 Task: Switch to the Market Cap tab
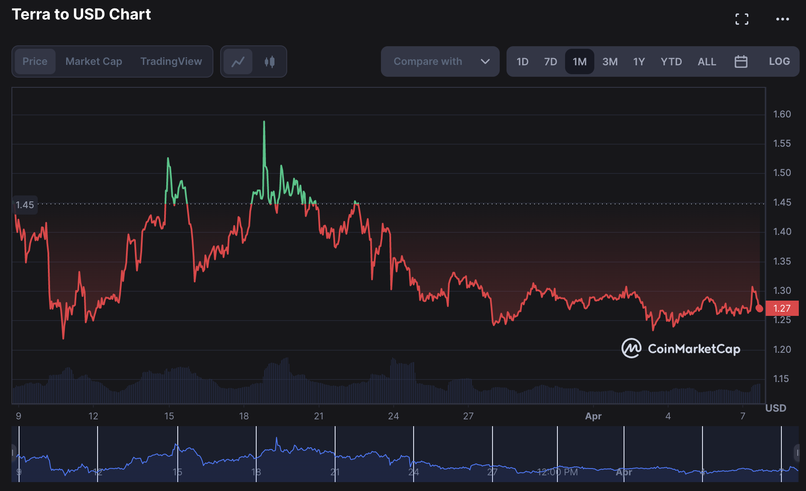(94, 62)
